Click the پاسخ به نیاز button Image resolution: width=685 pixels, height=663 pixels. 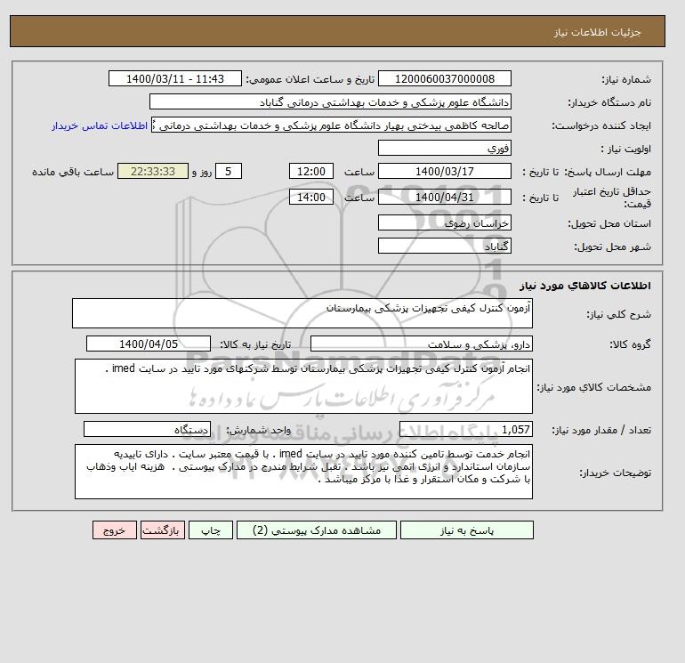(466, 530)
